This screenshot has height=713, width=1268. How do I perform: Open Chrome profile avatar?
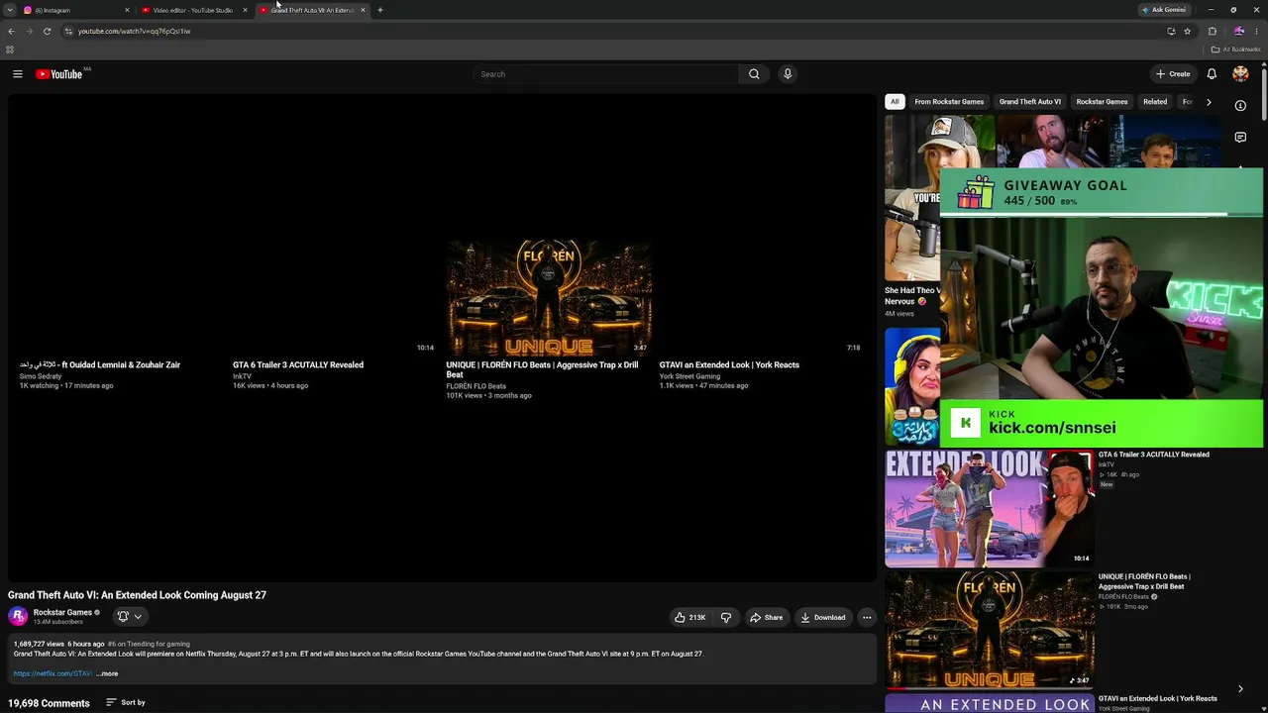coord(1238,31)
